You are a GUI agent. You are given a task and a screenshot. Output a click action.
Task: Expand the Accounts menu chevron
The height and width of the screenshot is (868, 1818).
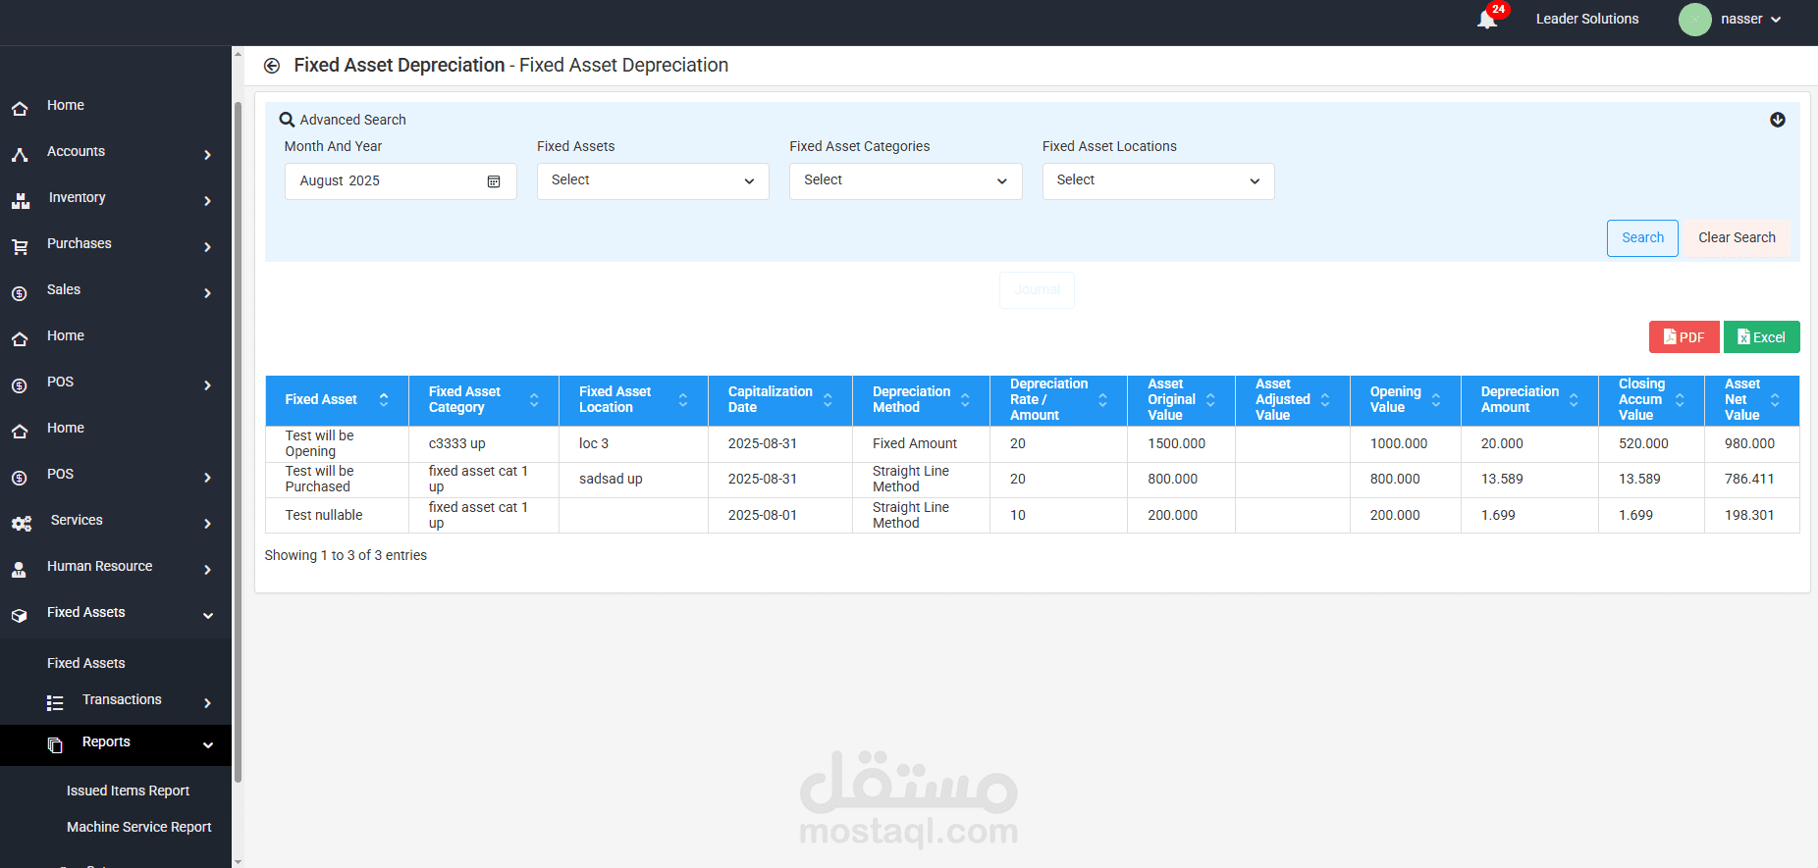(x=207, y=155)
